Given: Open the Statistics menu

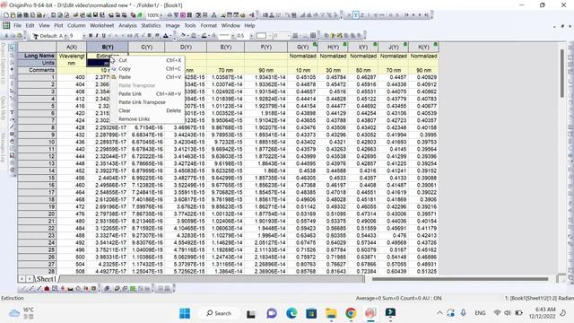Looking at the screenshot, I should point(151,26).
